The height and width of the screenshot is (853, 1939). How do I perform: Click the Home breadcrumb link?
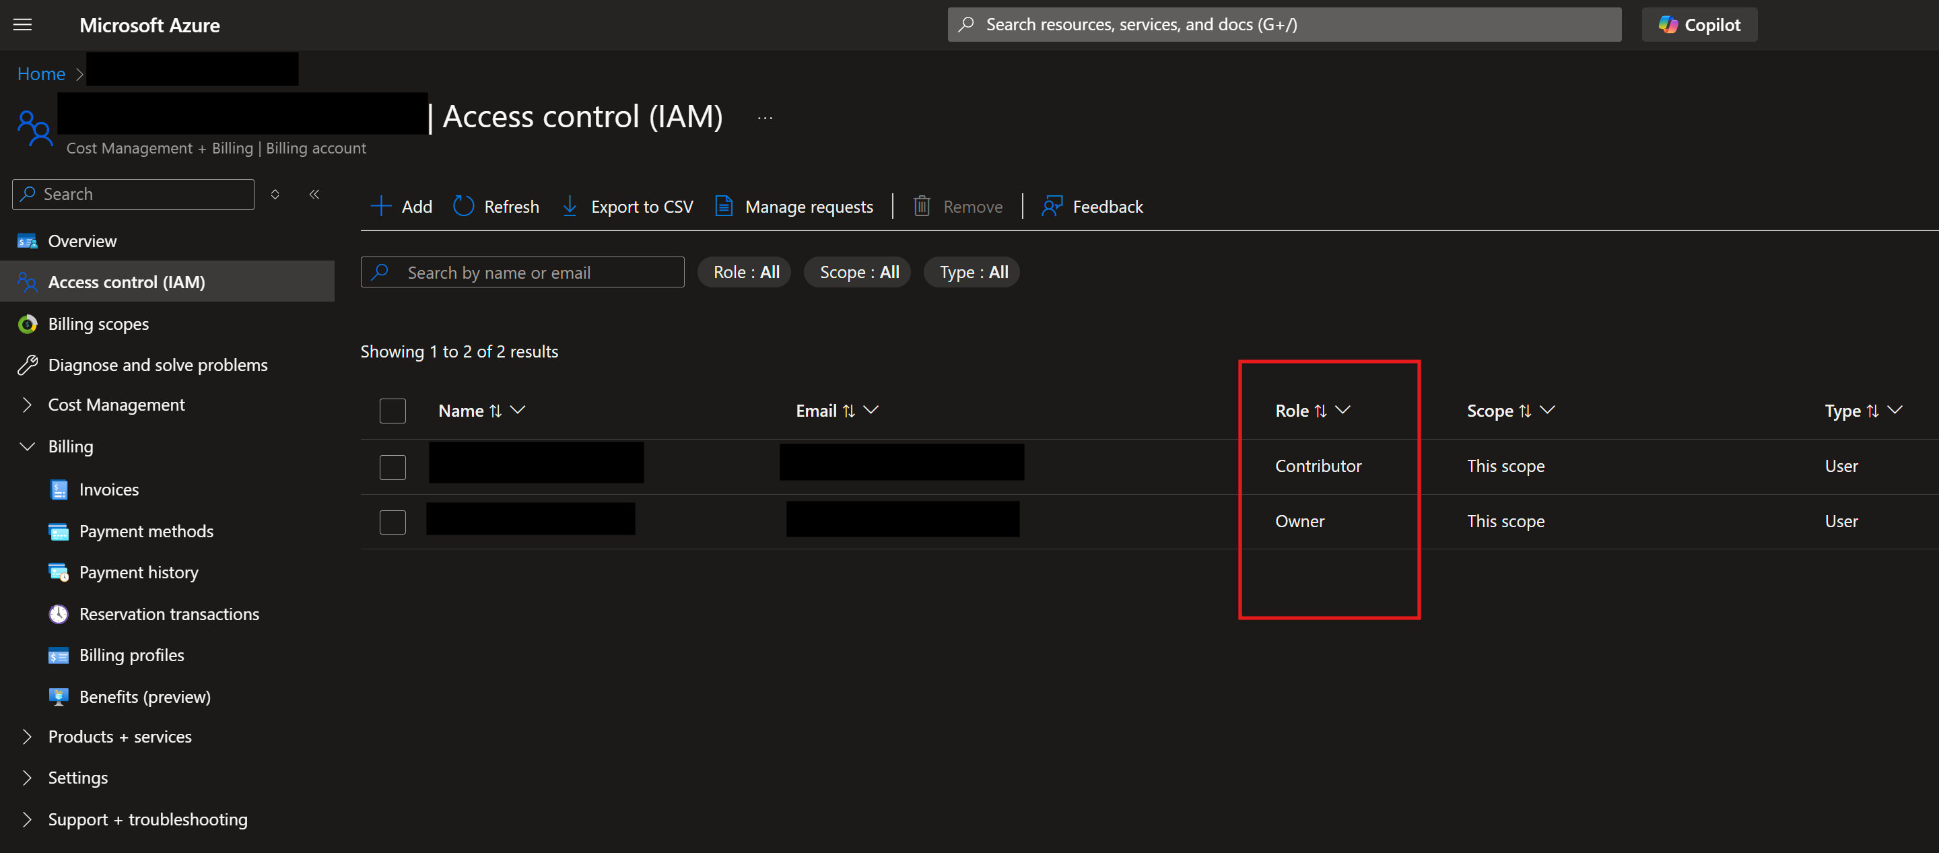(41, 75)
